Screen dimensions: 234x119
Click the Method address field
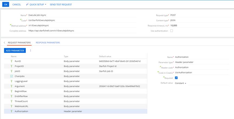coord(82,25)
